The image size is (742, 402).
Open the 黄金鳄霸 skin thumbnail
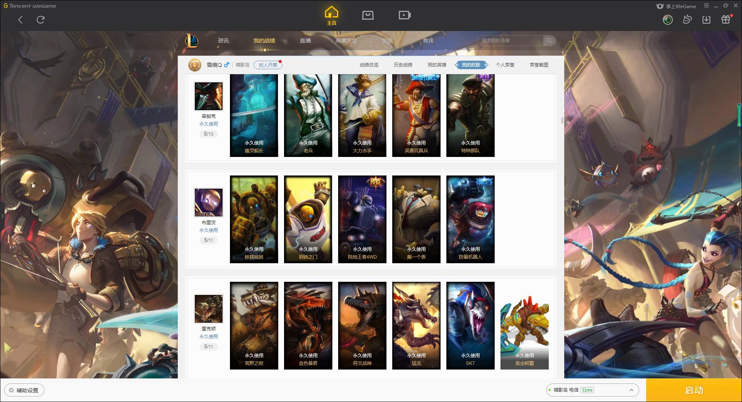click(524, 326)
